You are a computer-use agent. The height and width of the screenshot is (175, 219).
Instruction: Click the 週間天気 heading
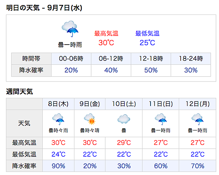point(19,92)
